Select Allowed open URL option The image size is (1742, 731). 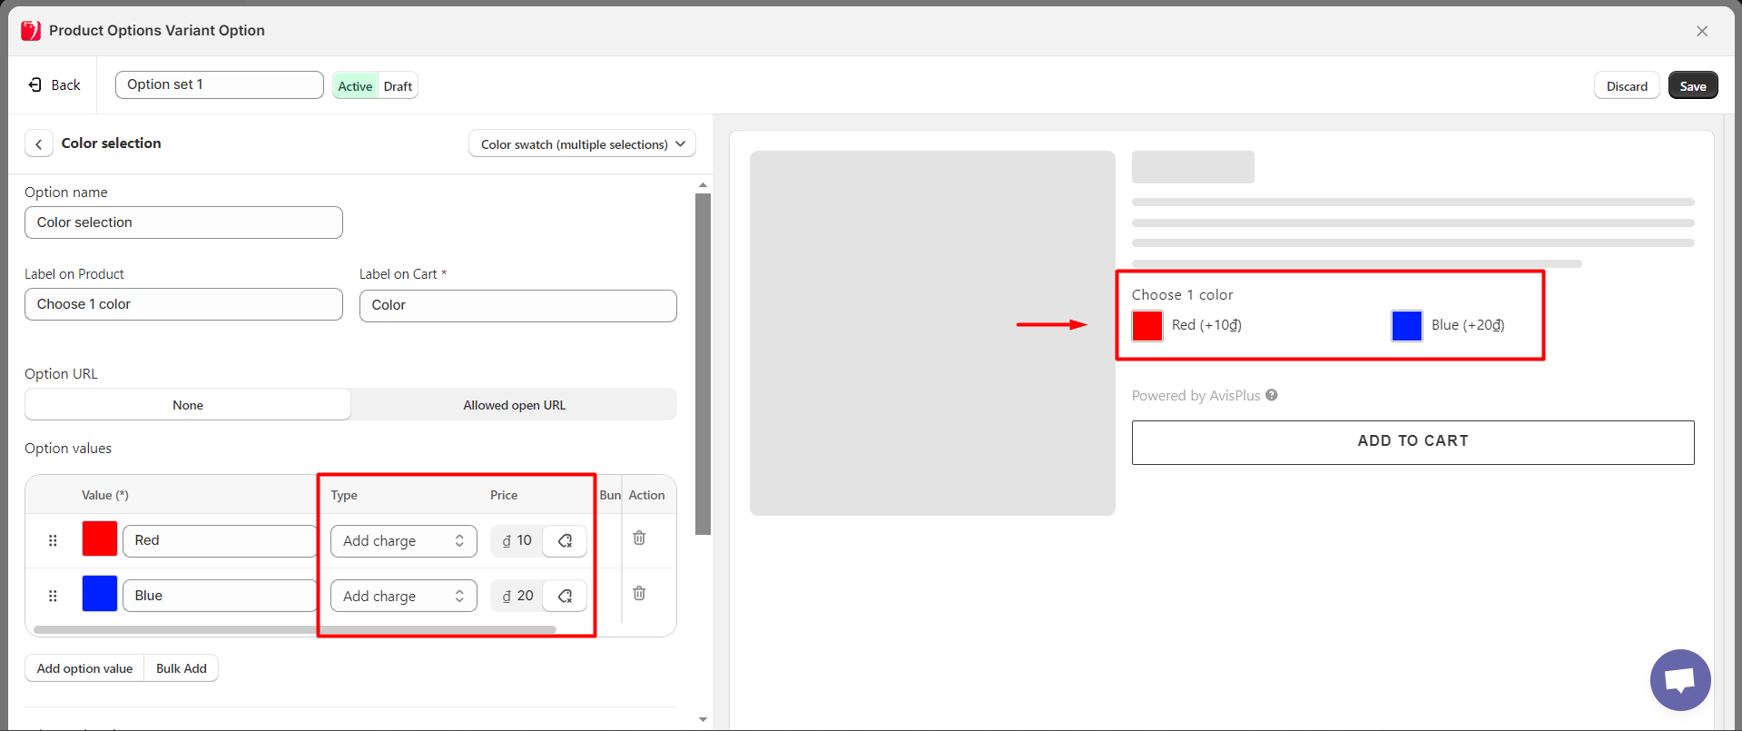514,405
